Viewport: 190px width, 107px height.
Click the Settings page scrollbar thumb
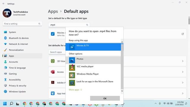click(x=189, y=21)
